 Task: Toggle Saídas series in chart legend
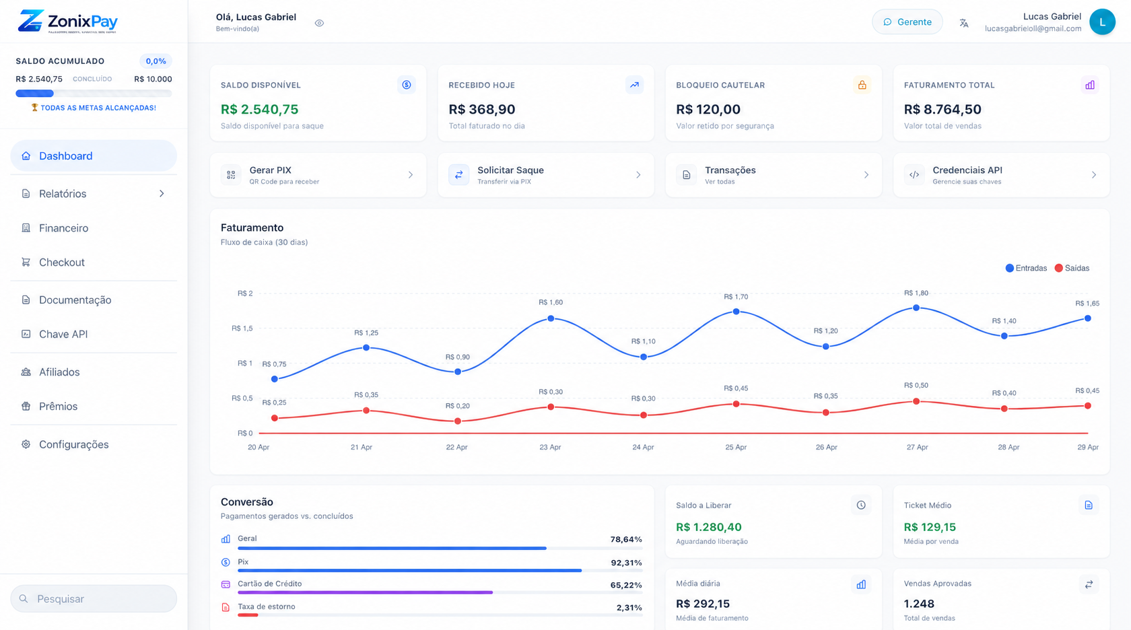[1072, 268]
